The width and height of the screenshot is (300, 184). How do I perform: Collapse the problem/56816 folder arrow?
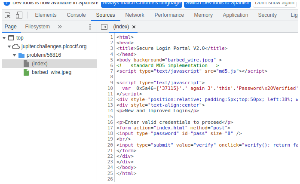coord(15,55)
